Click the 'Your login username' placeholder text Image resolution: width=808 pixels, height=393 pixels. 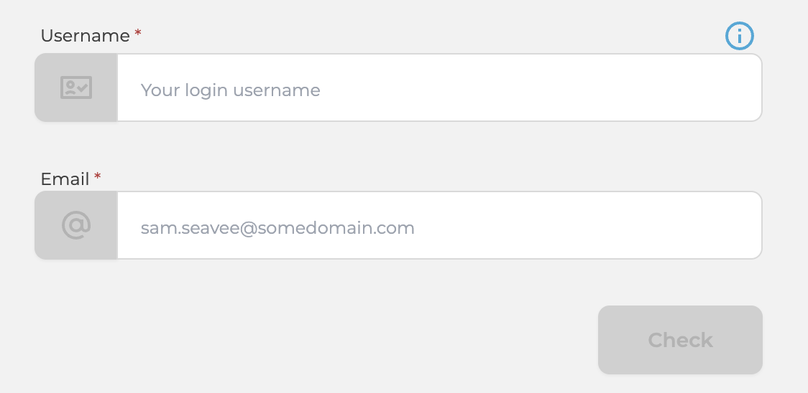click(x=230, y=90)
